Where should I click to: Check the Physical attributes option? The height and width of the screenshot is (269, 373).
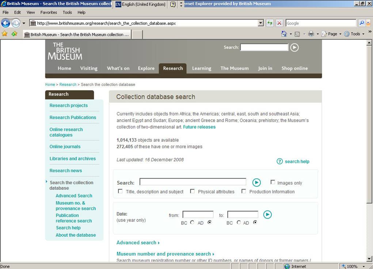pos(192,191)
